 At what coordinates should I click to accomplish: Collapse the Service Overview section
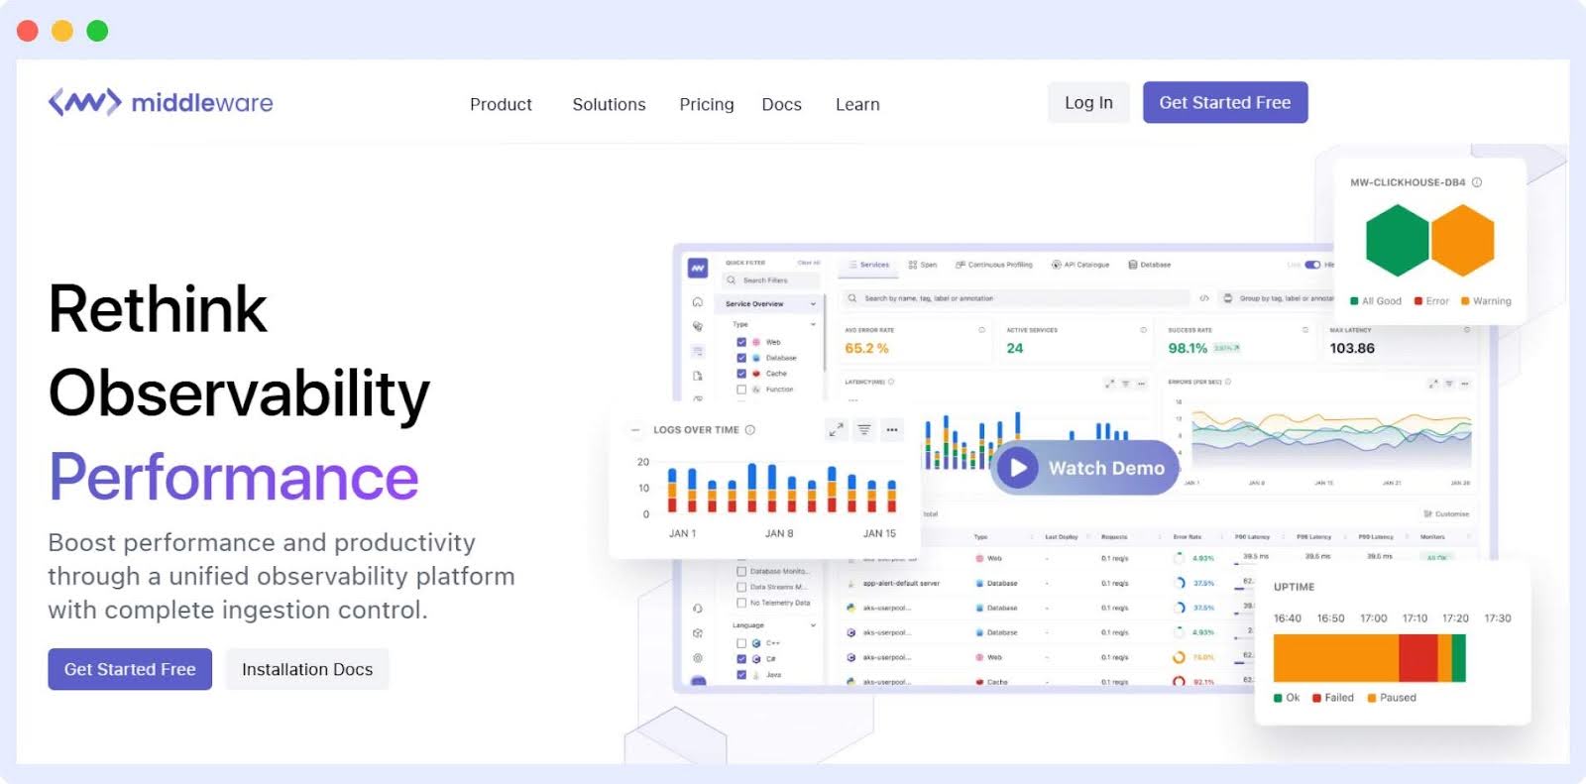pos(813,304)
